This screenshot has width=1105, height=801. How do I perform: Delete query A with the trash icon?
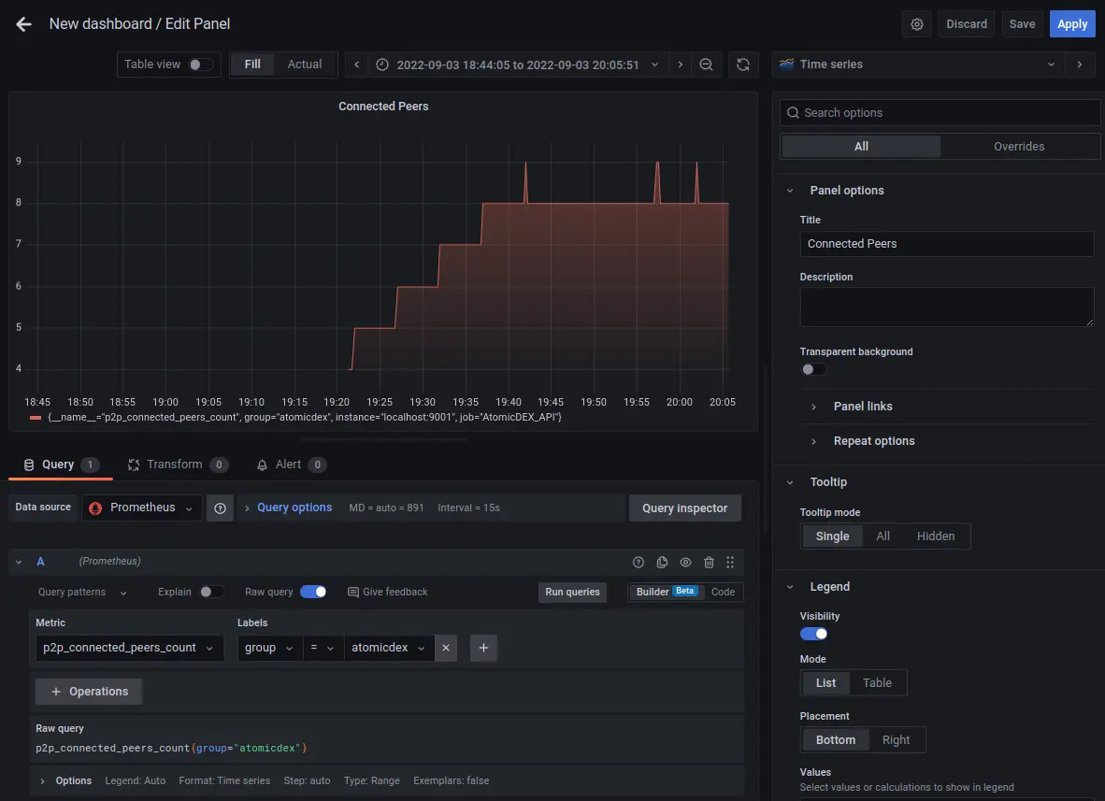pos(709,562)
